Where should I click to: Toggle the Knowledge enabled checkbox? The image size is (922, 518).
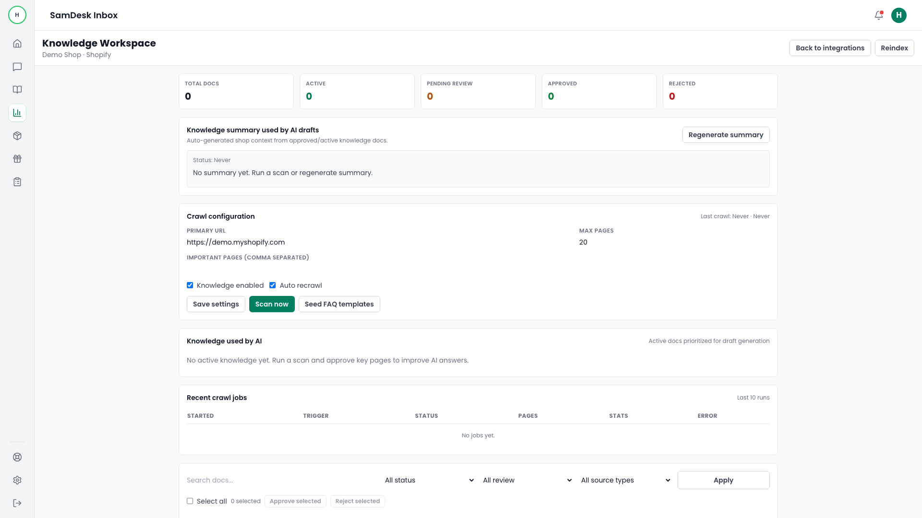pos(190,285)
